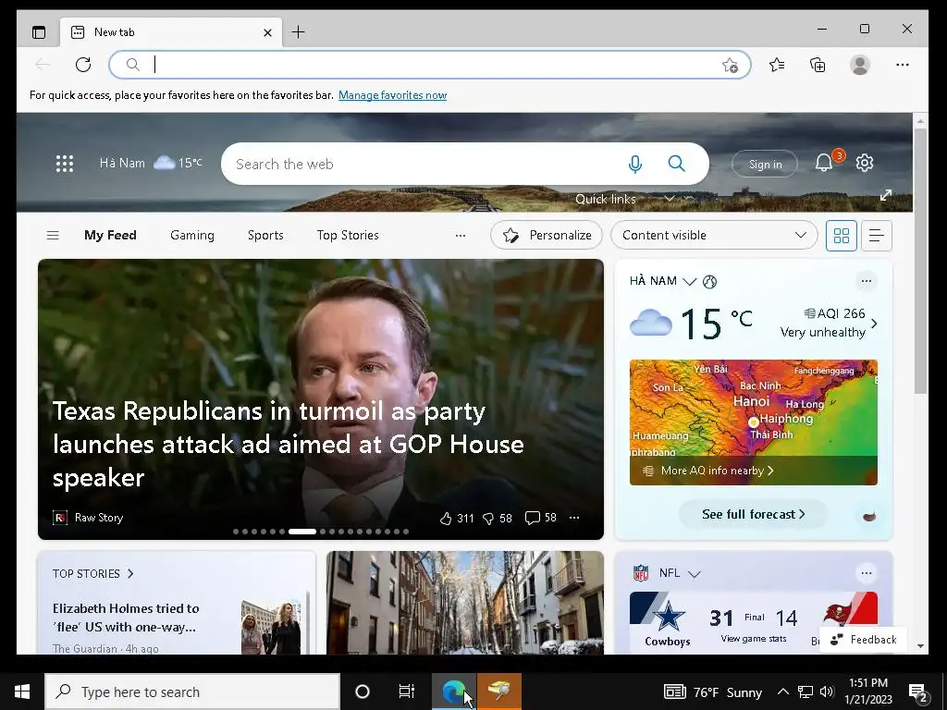
Task: Click the Feedback button
Action: coord(863,640)
